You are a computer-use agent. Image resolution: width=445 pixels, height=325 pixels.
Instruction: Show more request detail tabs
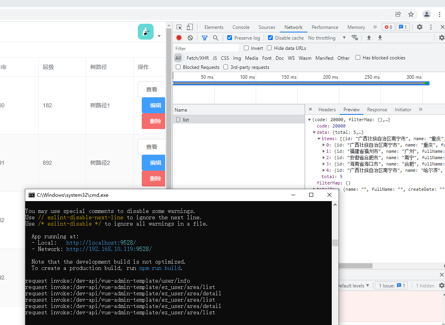(420, 109)
